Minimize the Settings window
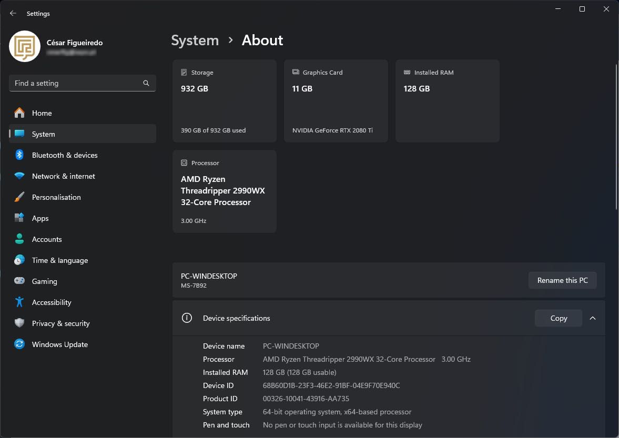Viewport: 619px width, 438px height. (x=558, y=9)
